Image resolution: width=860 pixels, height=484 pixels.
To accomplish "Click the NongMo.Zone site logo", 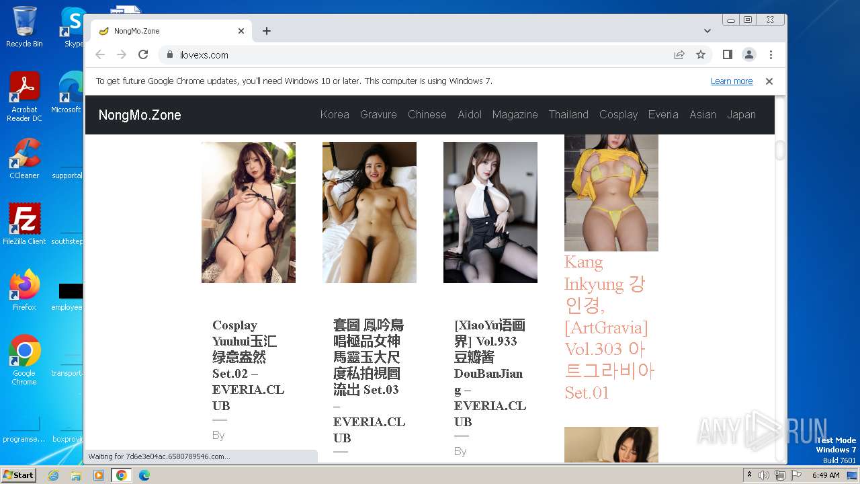I will click(x=140, y=115).
